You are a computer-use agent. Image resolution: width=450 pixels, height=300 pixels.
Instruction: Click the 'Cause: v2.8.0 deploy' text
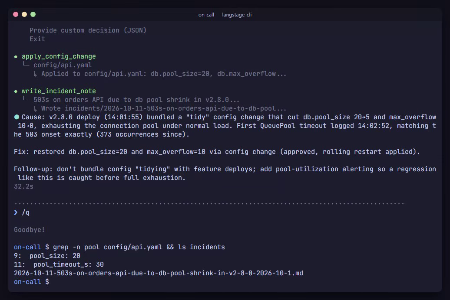tap(61, 117)
